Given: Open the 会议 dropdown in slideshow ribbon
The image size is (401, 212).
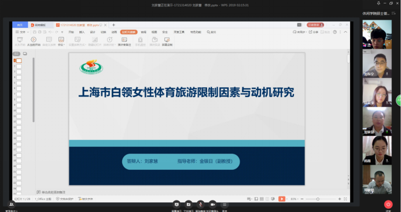Looking at the screenshot, I should pos(61,41).
